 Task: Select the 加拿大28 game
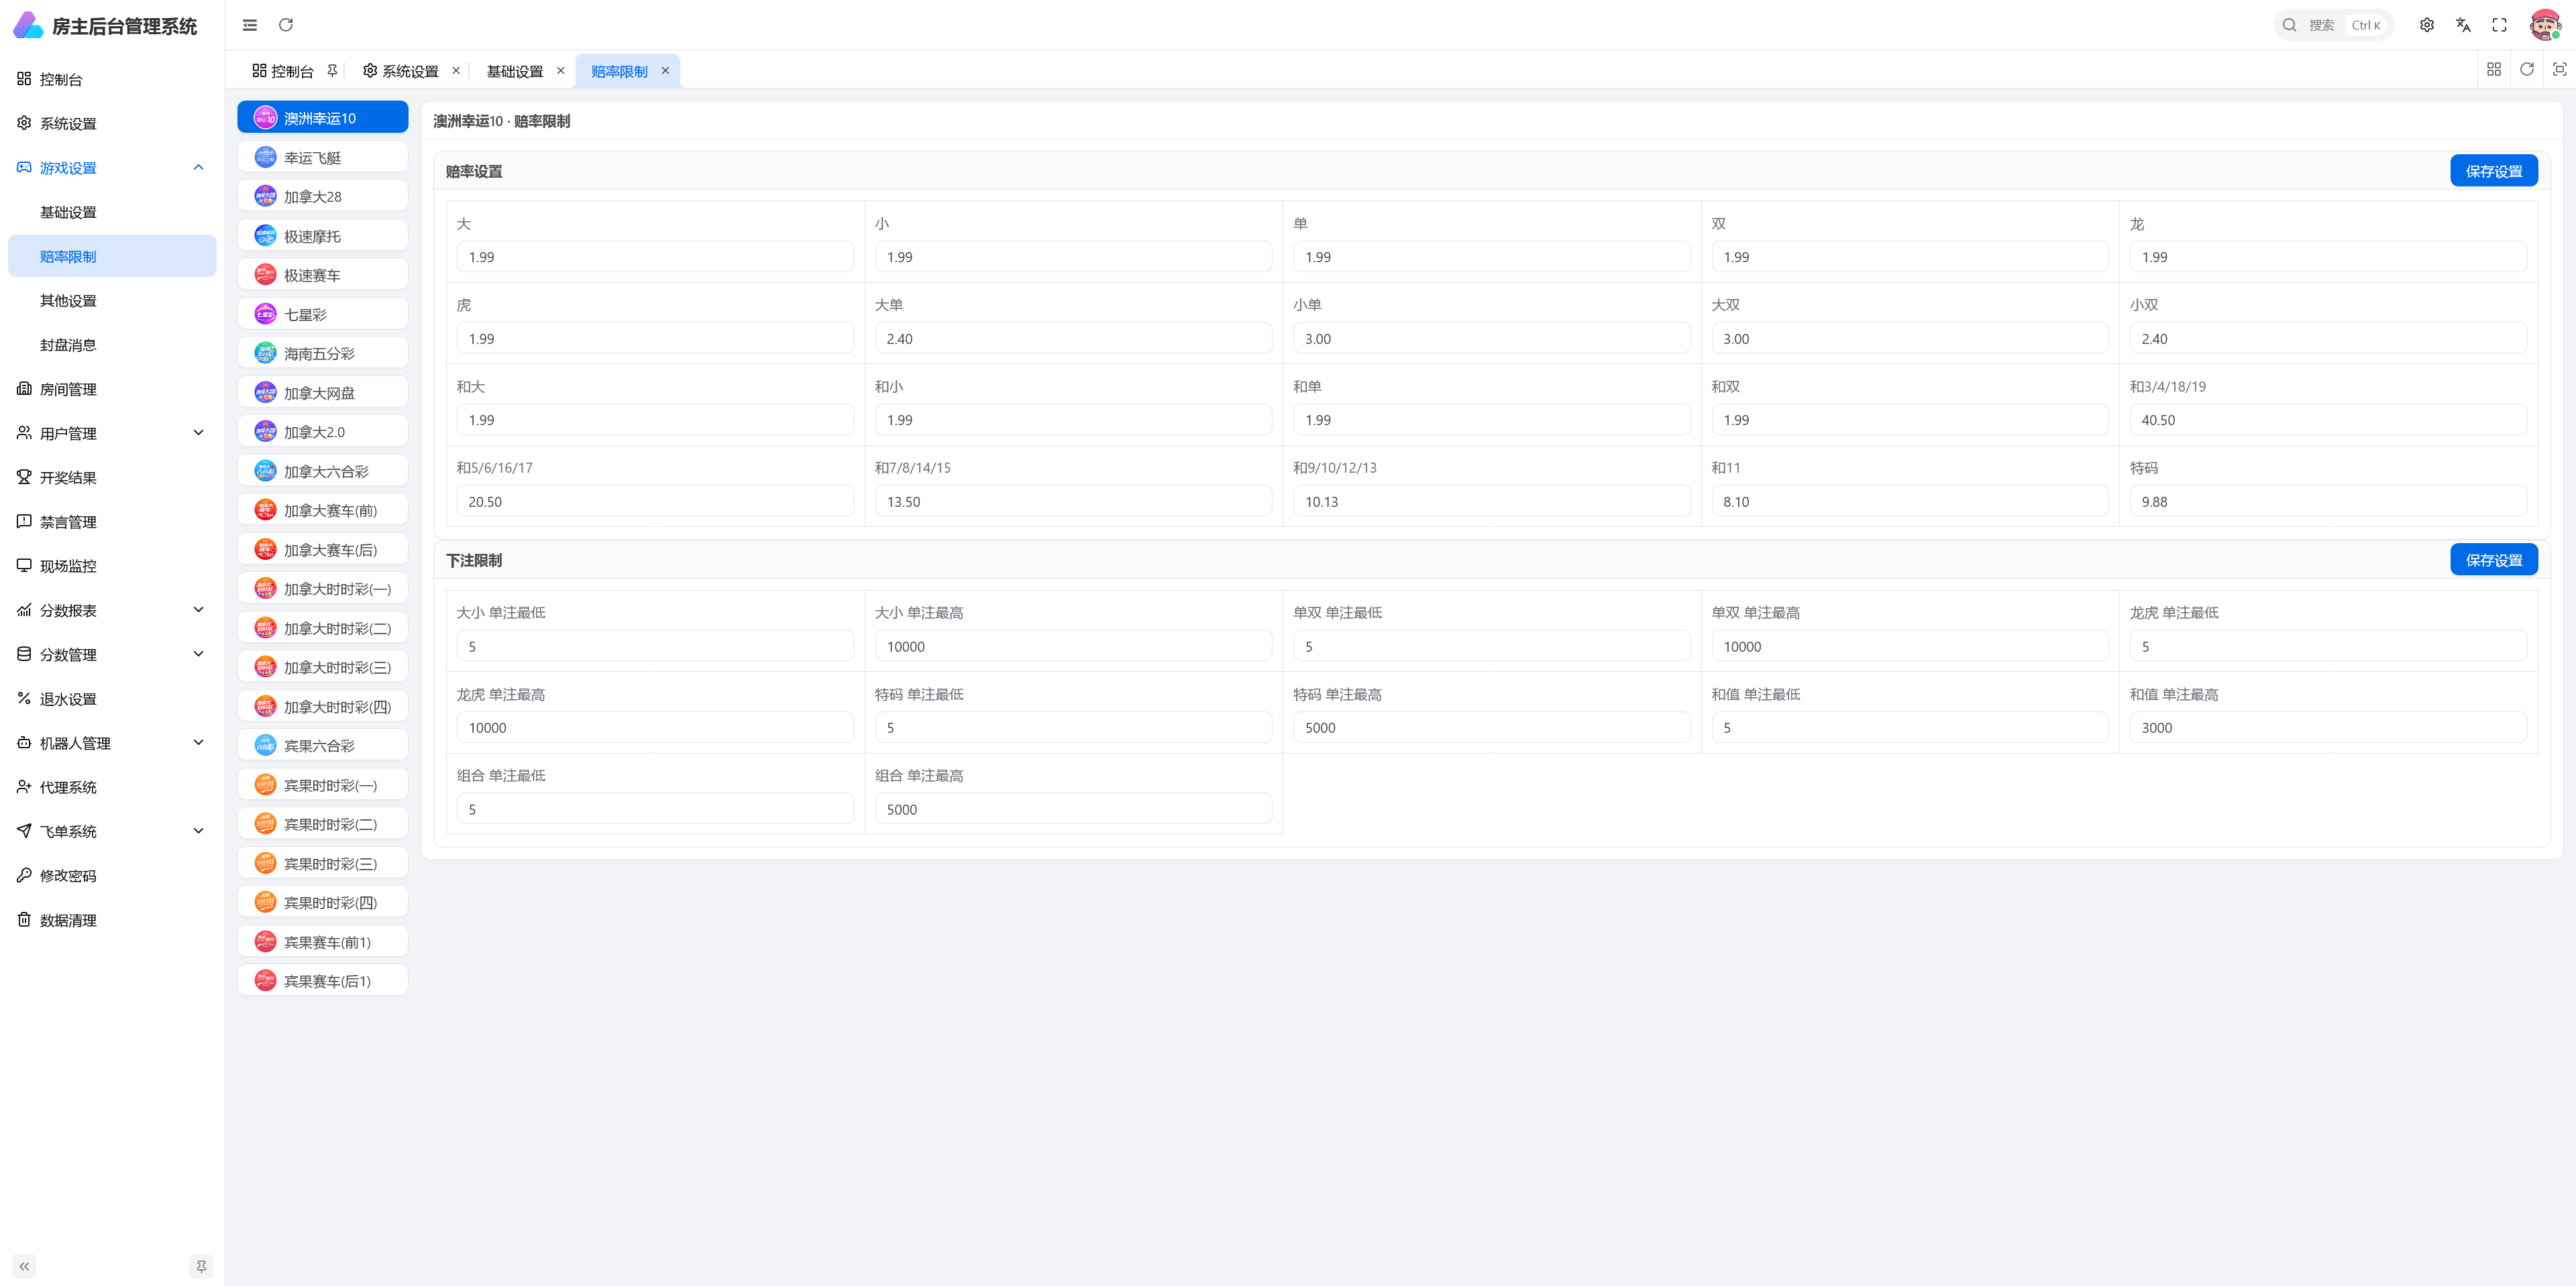pos(322,196)
